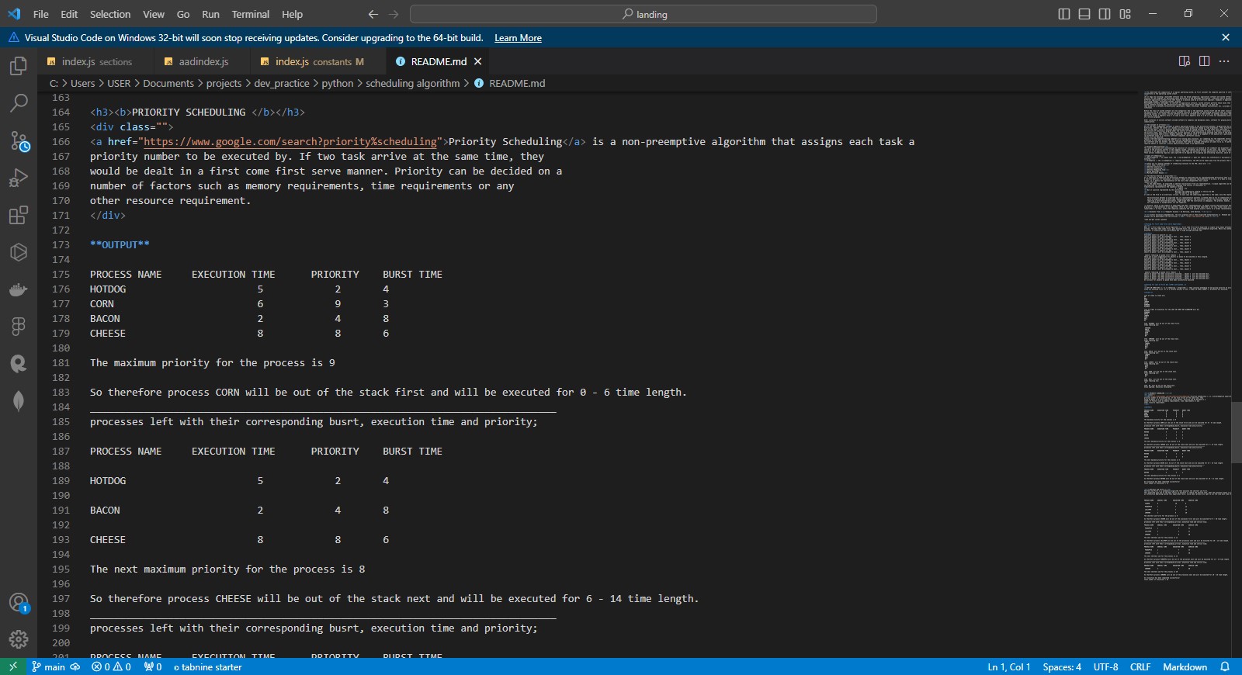Dismiss the 32-bit update notification banner
The width and height of the screenshot is (1242, 675).
[x=1226, y=37]
